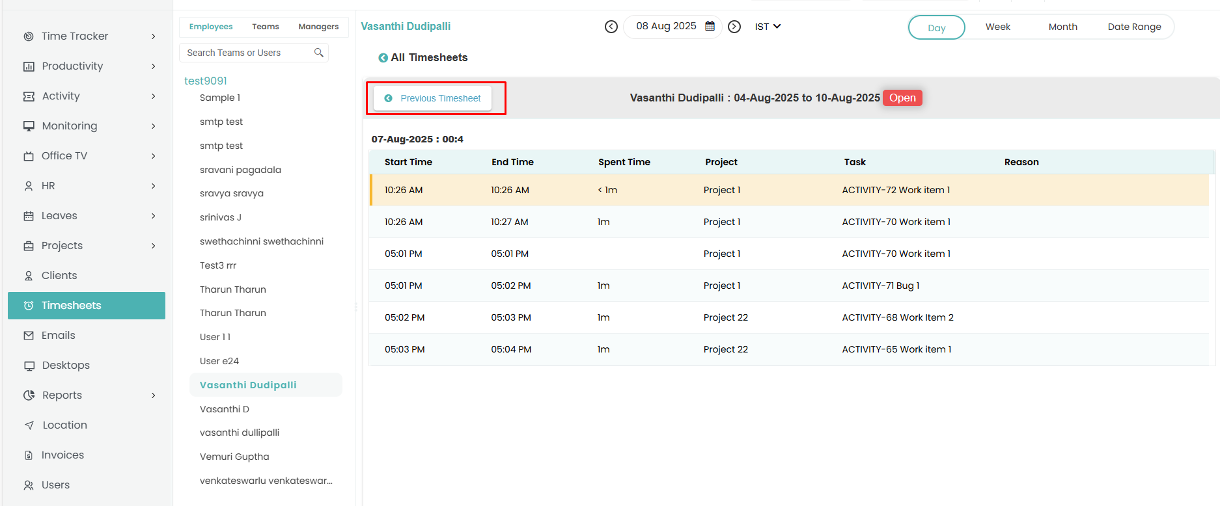This screenshot has height=506, width=1220.
Task: Select employee srinivas J
Action: (x=221, y=217)
